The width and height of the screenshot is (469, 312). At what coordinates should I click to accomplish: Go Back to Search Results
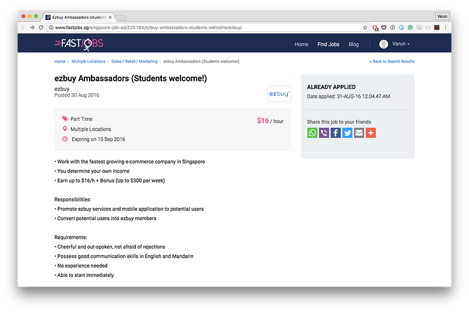[392, 61]
